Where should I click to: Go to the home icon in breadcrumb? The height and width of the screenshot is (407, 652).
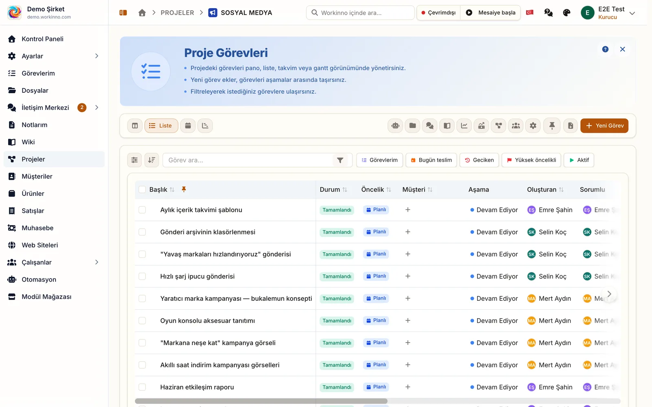click(x=142, y=13)
